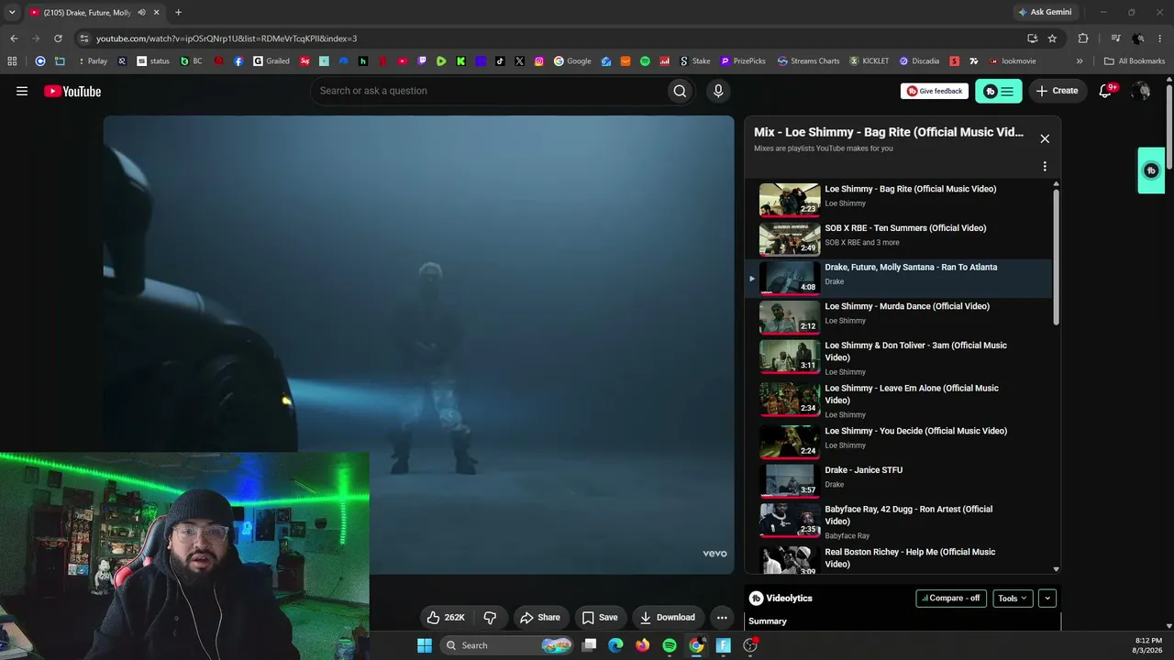Open the PrizePicks bookmark
The image size is (1174, 660).
743,61
